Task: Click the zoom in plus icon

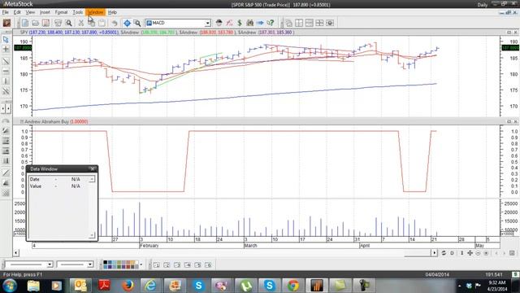Action: point(486,253)
